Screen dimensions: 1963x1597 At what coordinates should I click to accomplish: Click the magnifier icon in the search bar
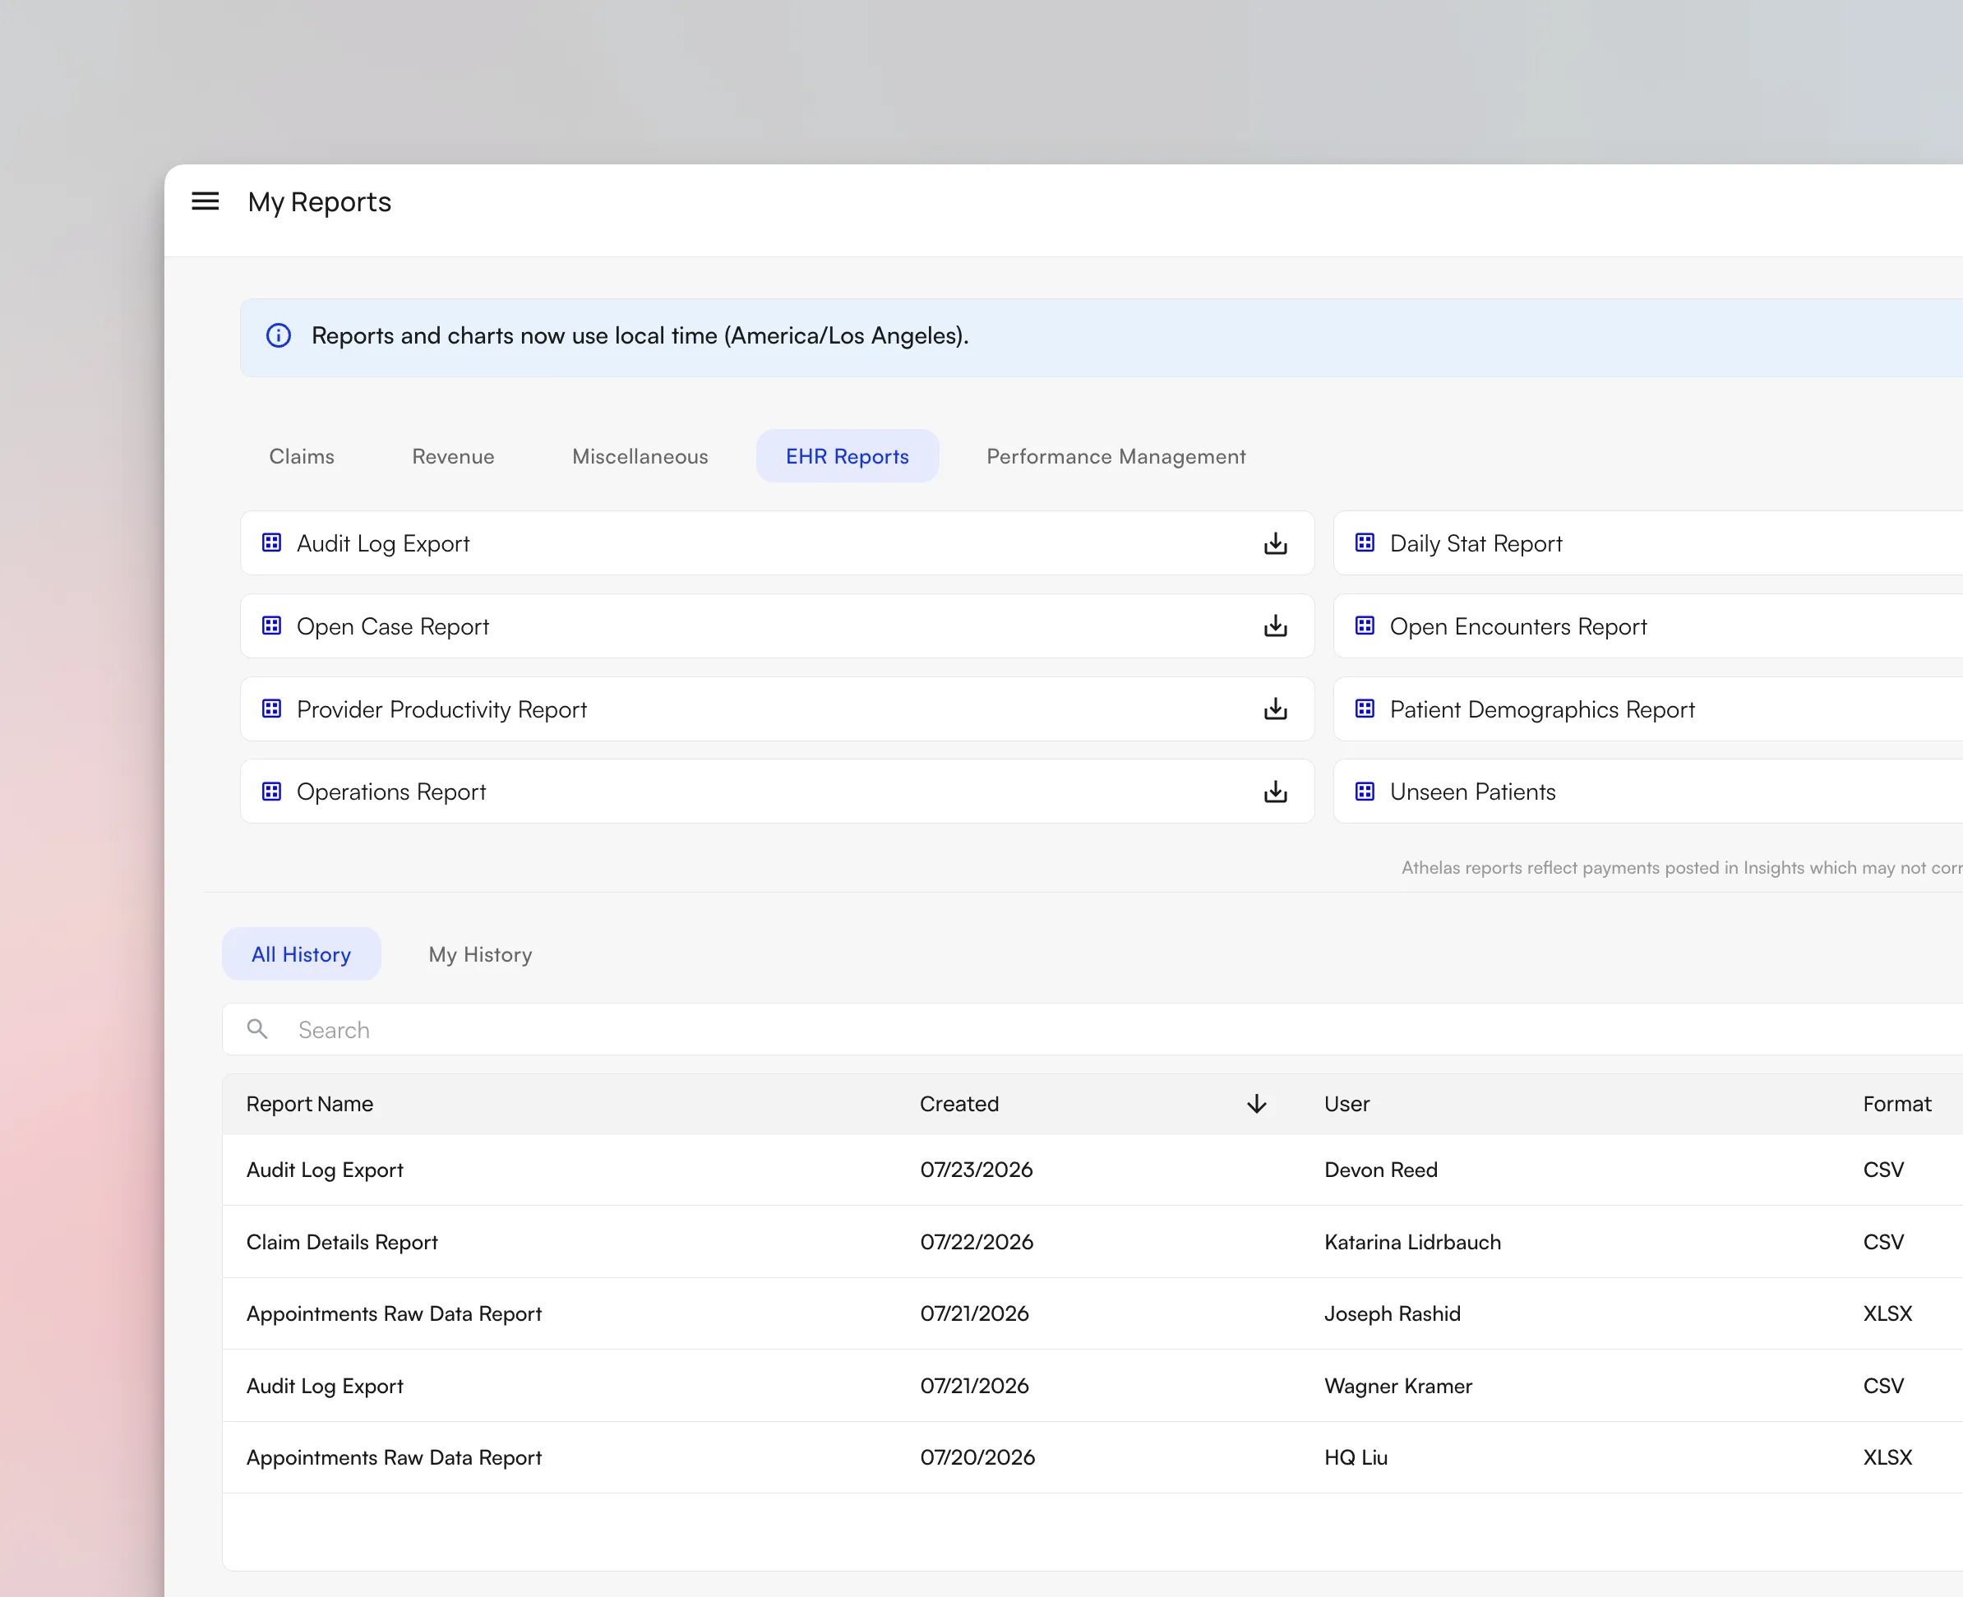[257, 1029]
